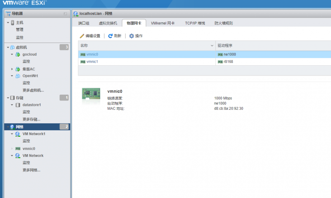Screen dimensions: 331x198
Task: Click the virtual machines icon beside 虚拟机
Action: pos(13,47)
